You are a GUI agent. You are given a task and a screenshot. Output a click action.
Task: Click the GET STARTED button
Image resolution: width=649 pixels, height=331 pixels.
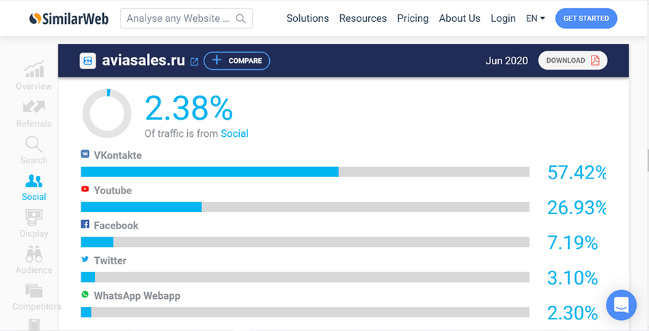pyautogui.click(x=586, y=18)
